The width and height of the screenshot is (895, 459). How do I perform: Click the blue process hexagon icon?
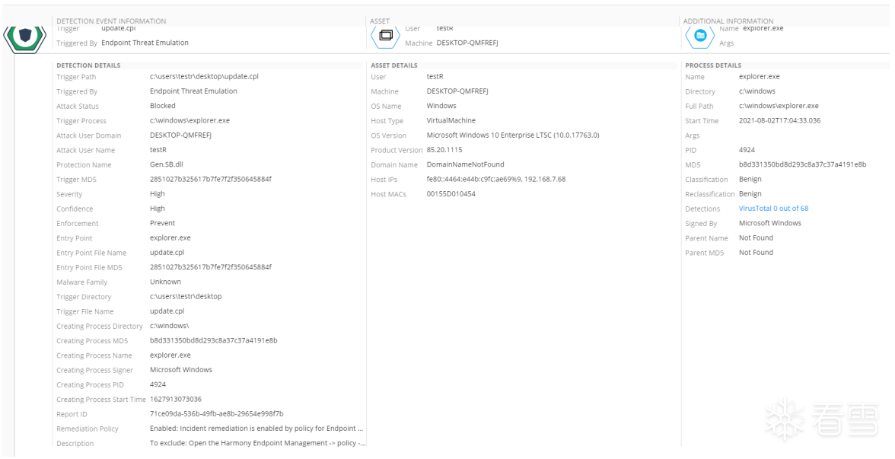point(700,35)
